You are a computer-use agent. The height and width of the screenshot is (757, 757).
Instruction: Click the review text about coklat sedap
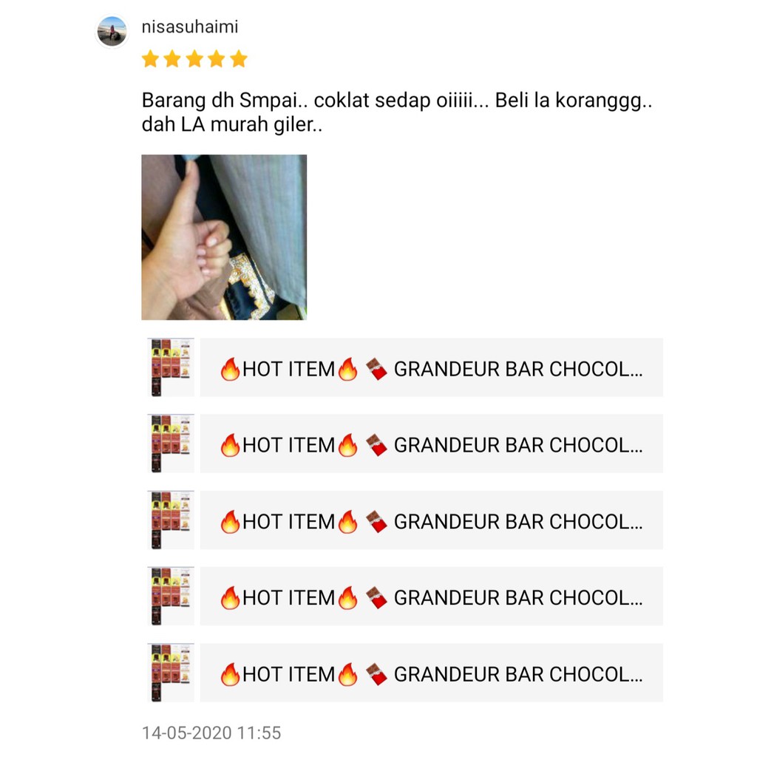click(x=397, y=112)
